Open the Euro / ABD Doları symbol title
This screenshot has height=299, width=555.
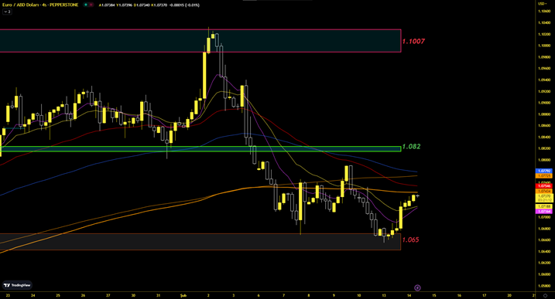pyautogui.click(x=40, y=5)
